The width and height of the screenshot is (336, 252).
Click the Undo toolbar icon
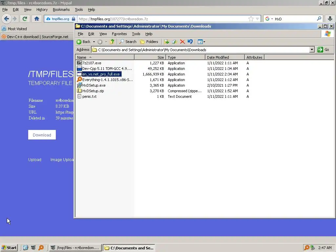[190, 42]
